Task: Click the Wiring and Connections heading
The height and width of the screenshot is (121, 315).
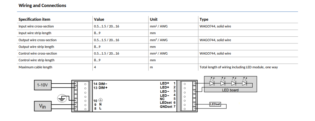Action: pos(42,5)
